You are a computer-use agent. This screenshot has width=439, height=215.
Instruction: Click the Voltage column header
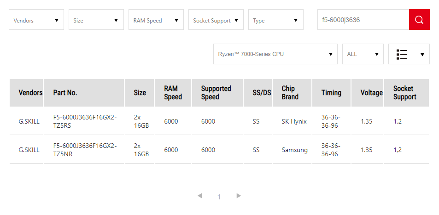click(x=371, y=93)
